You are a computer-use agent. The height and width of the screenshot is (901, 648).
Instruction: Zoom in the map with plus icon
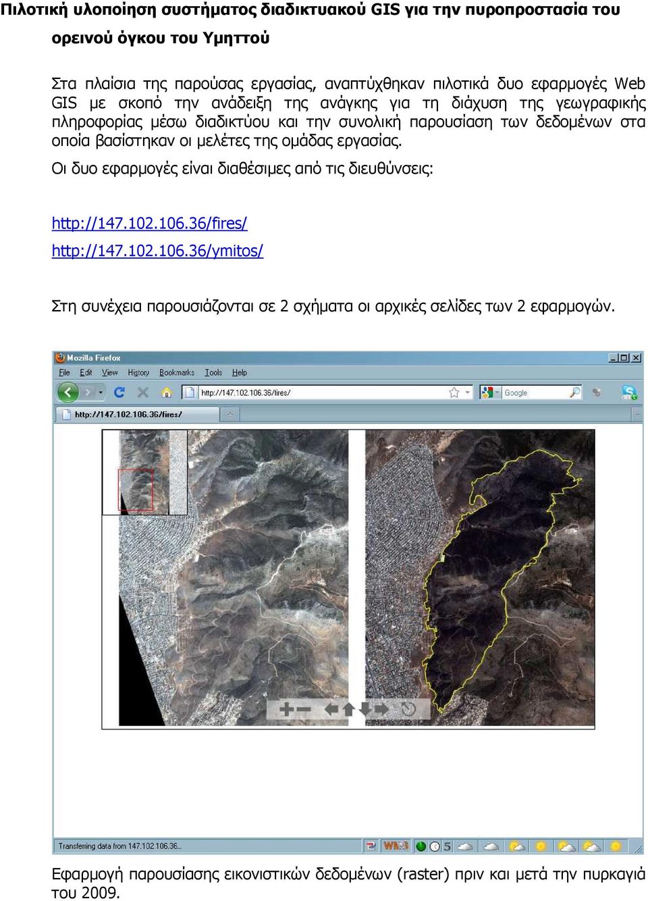[286, 709]
